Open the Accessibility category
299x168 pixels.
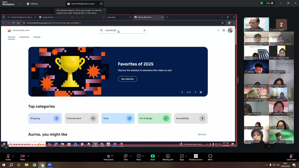point(191,118)
